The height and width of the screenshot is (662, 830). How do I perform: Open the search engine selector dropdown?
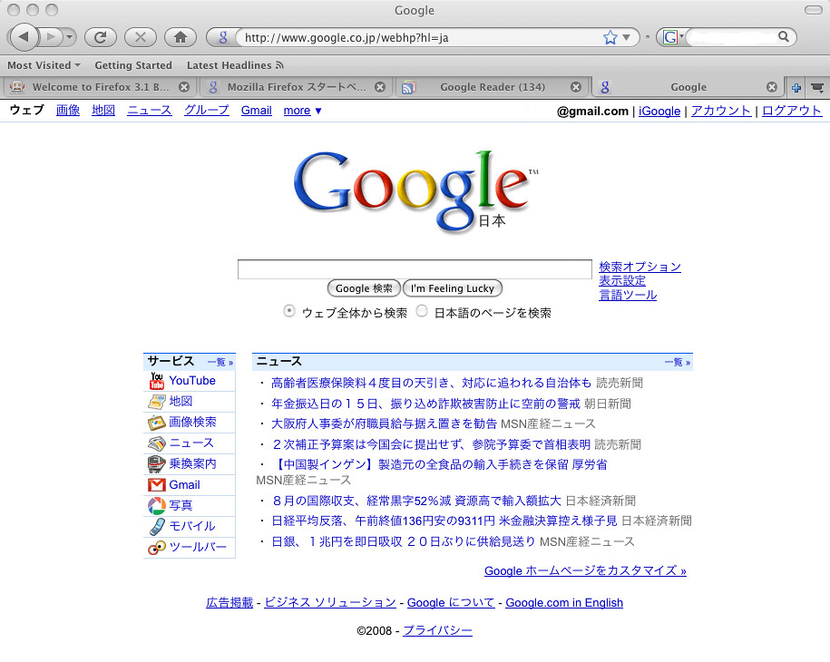coord(673,37)
